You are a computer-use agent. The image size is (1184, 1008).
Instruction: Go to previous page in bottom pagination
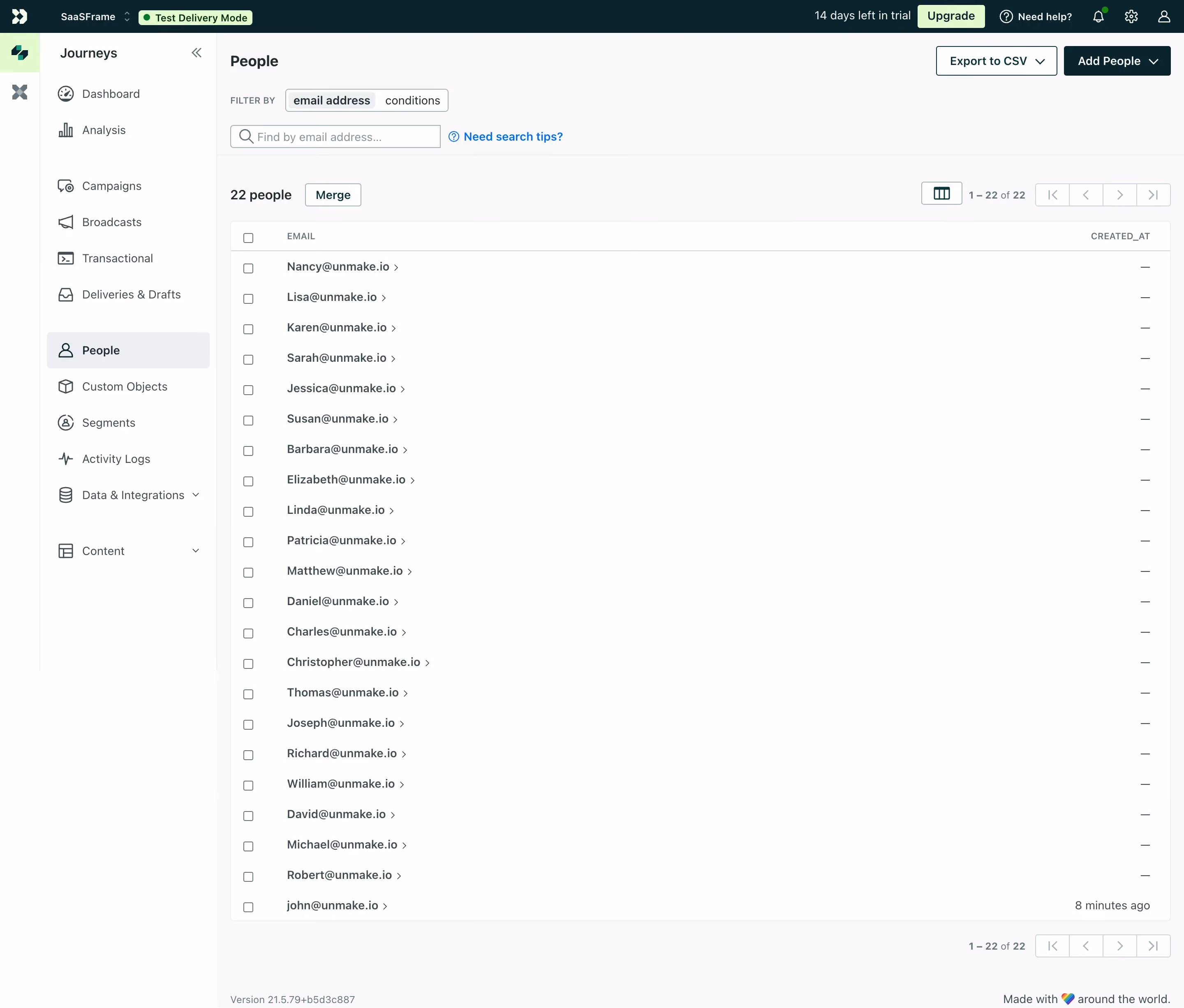1086,946
